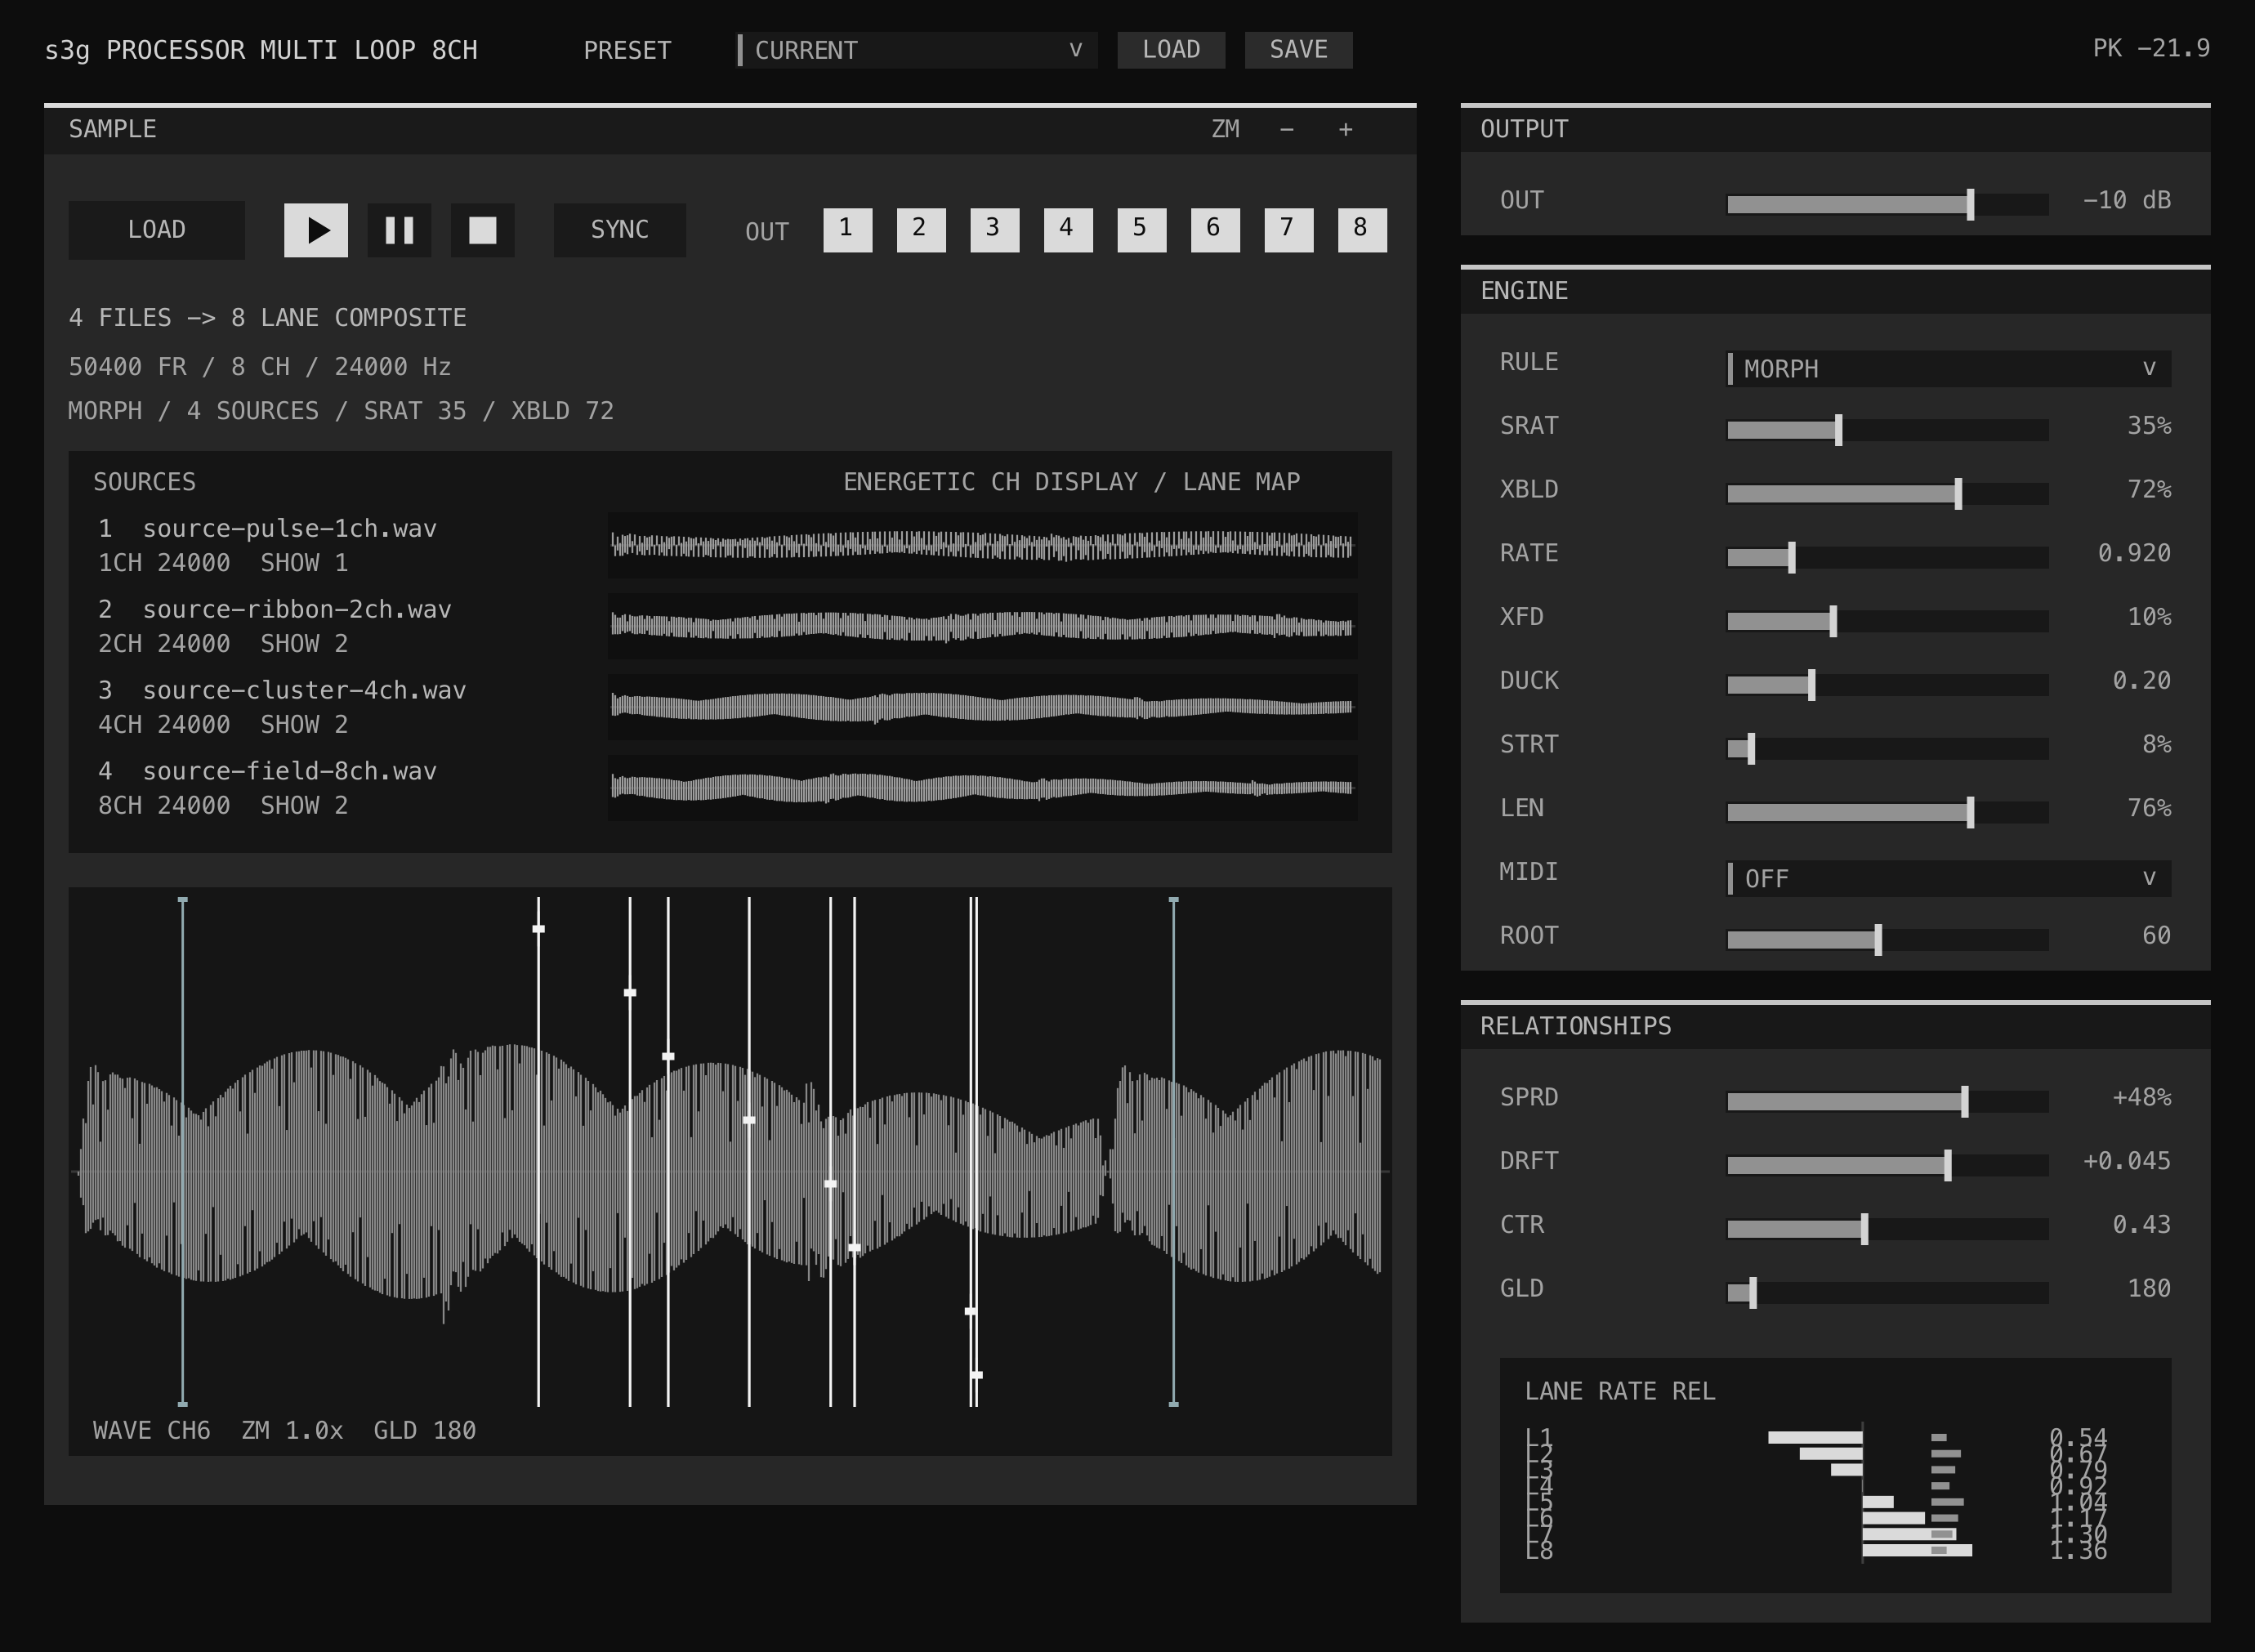This screenshot has width=2255, height=1652.
Task: Click the source-field-8ch waveform lane thumbnail
Action: (x=982, y=789)
